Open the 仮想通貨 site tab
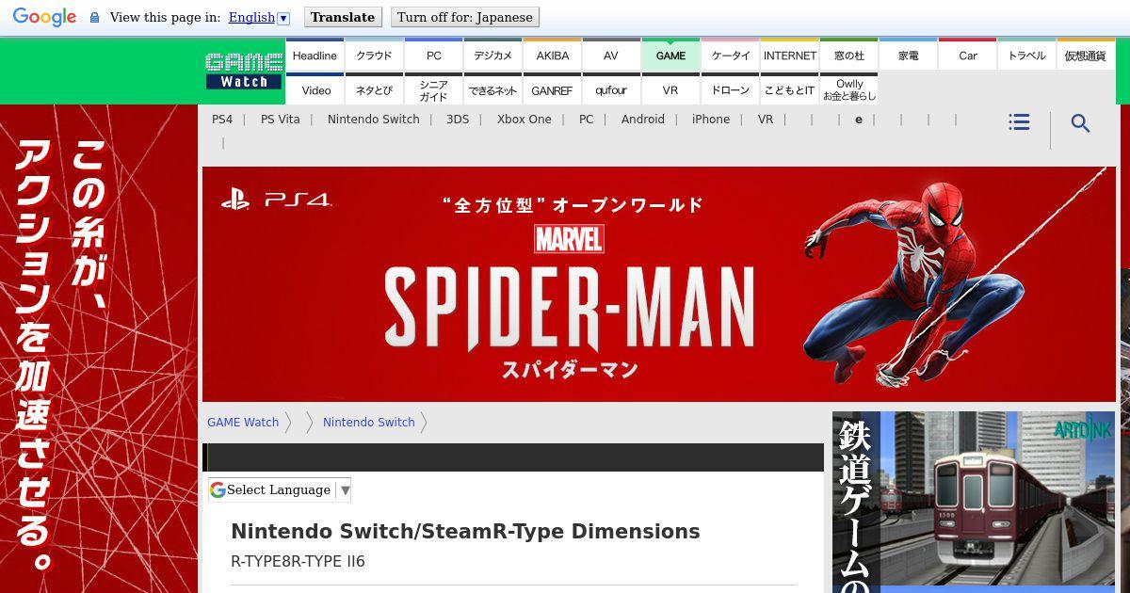 pyautogui.click(x=1086, y=55)
